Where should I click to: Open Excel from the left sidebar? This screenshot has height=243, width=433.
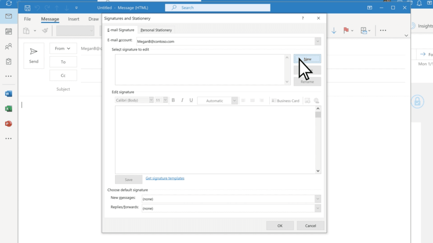[x=8, y=108]
